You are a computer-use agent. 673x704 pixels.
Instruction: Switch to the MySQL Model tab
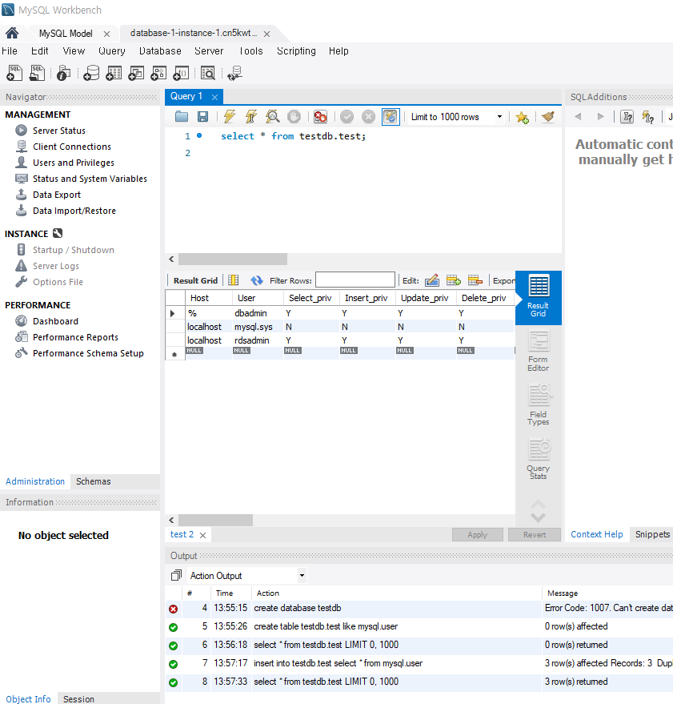pos(66,34)
